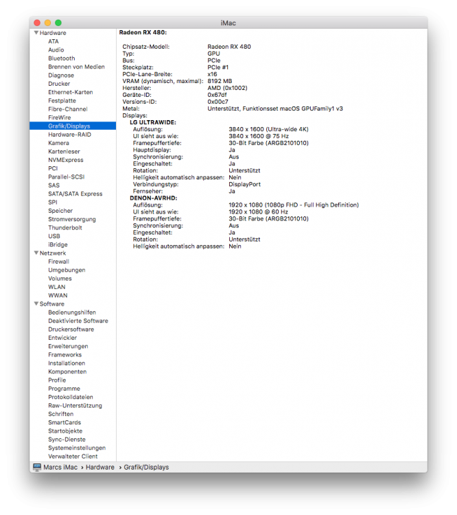457x515 pixels.
Task: Select Systemeinstellungen in sidebar
Action: click(x=77, y=448)
